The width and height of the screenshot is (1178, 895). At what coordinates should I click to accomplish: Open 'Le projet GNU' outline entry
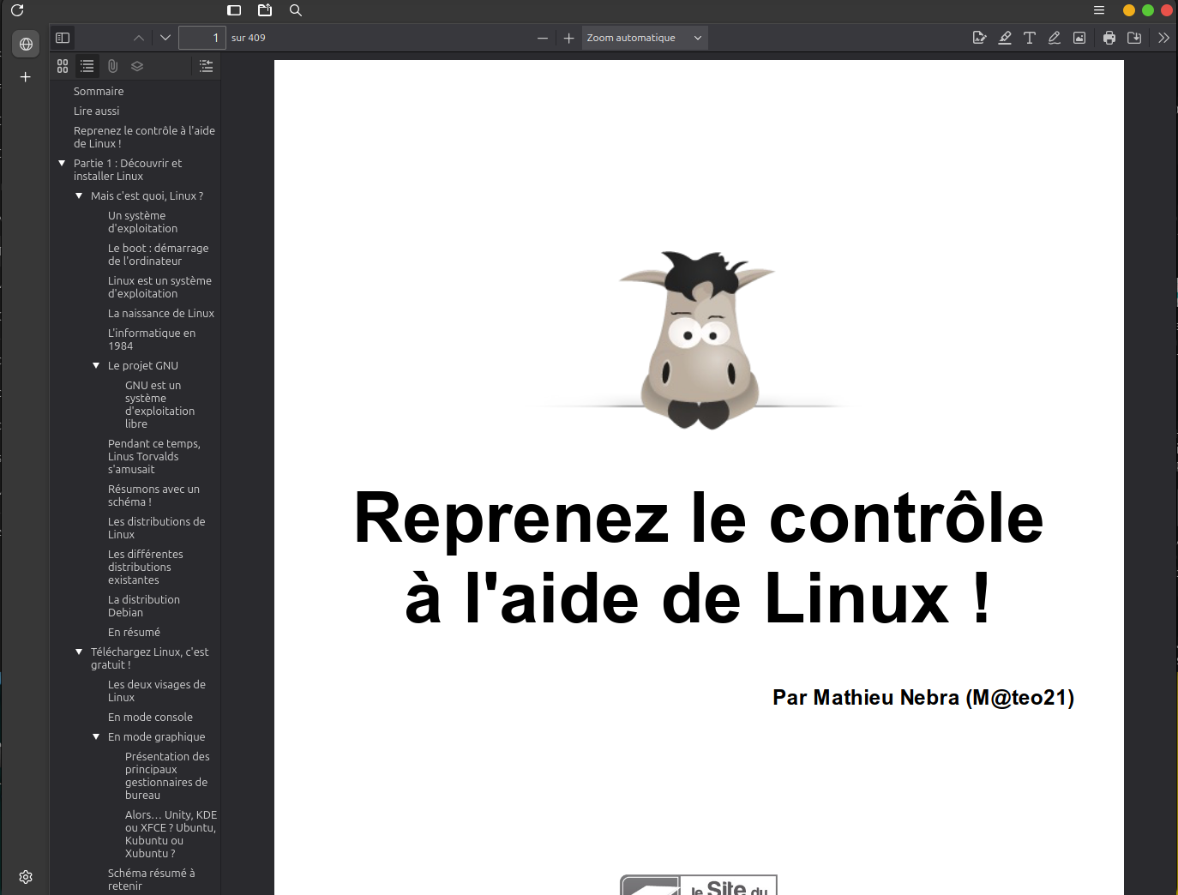coord(143,366)
